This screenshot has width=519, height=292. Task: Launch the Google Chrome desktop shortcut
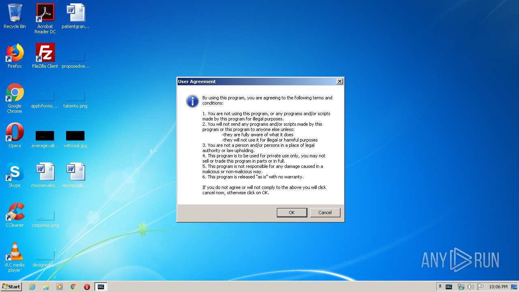15,98
